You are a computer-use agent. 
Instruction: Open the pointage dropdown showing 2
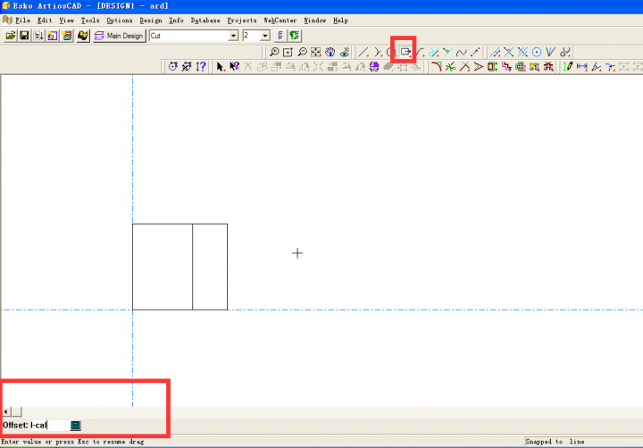click(x=266, y=36)
